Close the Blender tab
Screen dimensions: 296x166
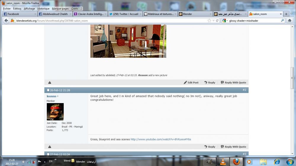(x=210, y=14)
